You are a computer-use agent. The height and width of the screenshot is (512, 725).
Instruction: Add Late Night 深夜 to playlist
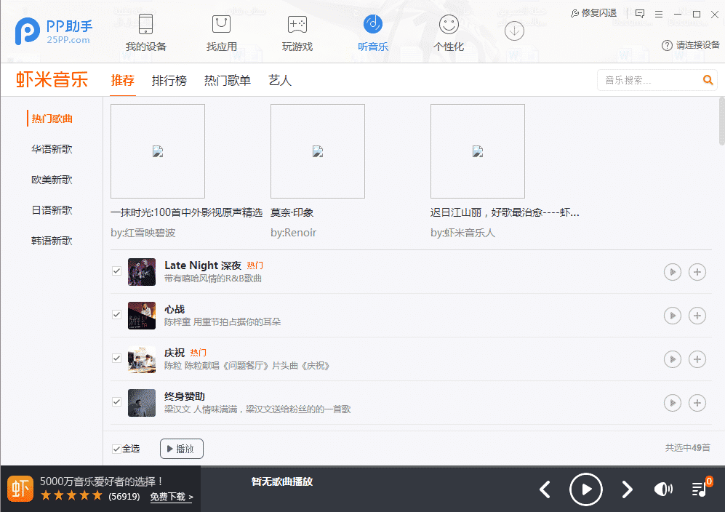point(697,272)
